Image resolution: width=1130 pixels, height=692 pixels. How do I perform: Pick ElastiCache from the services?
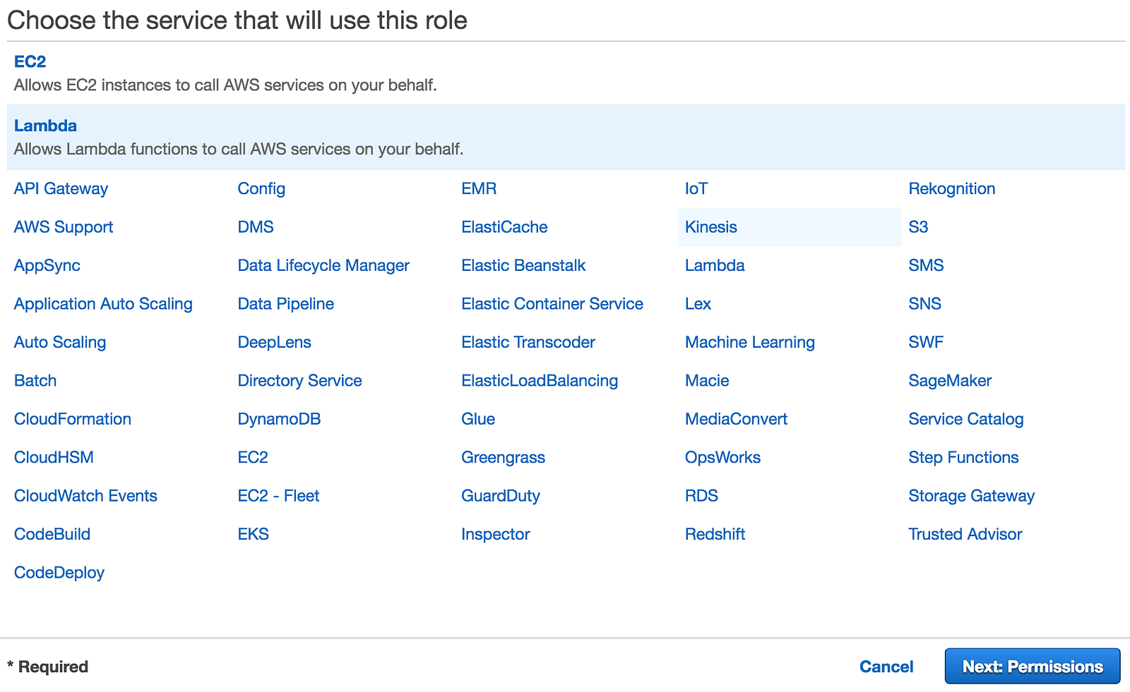(x=504, y=227)
